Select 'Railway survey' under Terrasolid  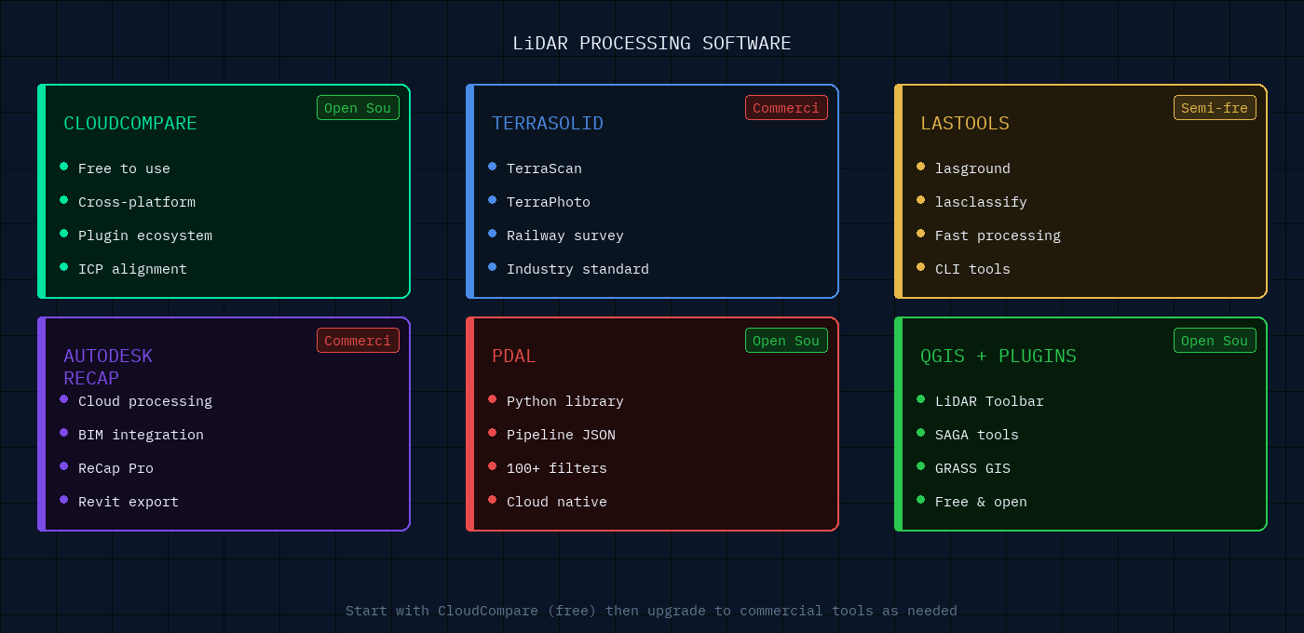[x=565, y=236]
